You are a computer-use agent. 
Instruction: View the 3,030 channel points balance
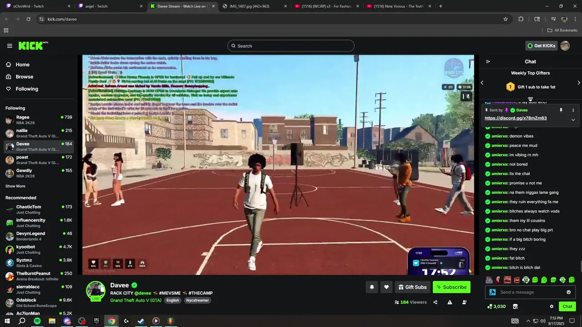click(496, 307)
